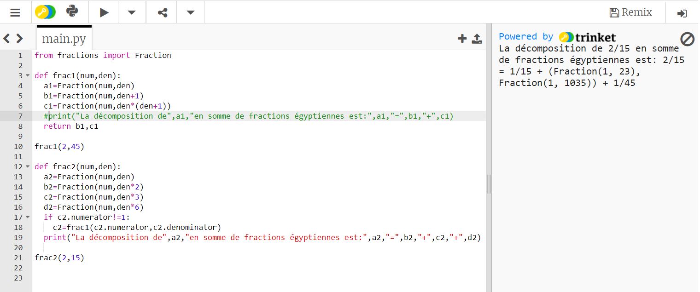The height and width of the screenshot is (292, 700).
Task: Click the left file navigation arrow
Action: [6, 39]
